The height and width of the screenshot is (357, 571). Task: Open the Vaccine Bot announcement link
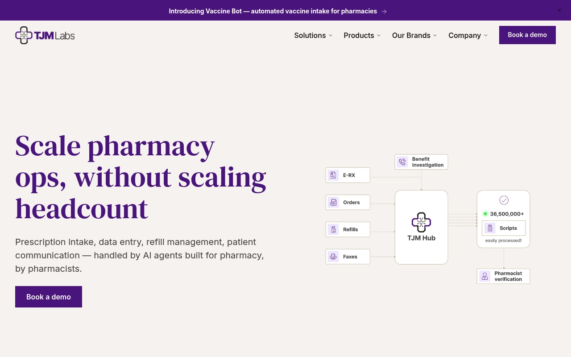tap(273, 11)
